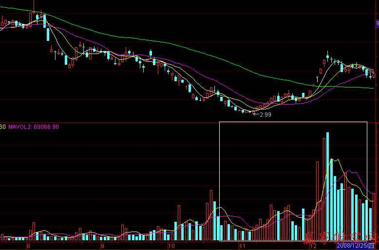Select right end of green moving average line
Image resolution: width=379 pixels, height=250 pixels.
372,88
